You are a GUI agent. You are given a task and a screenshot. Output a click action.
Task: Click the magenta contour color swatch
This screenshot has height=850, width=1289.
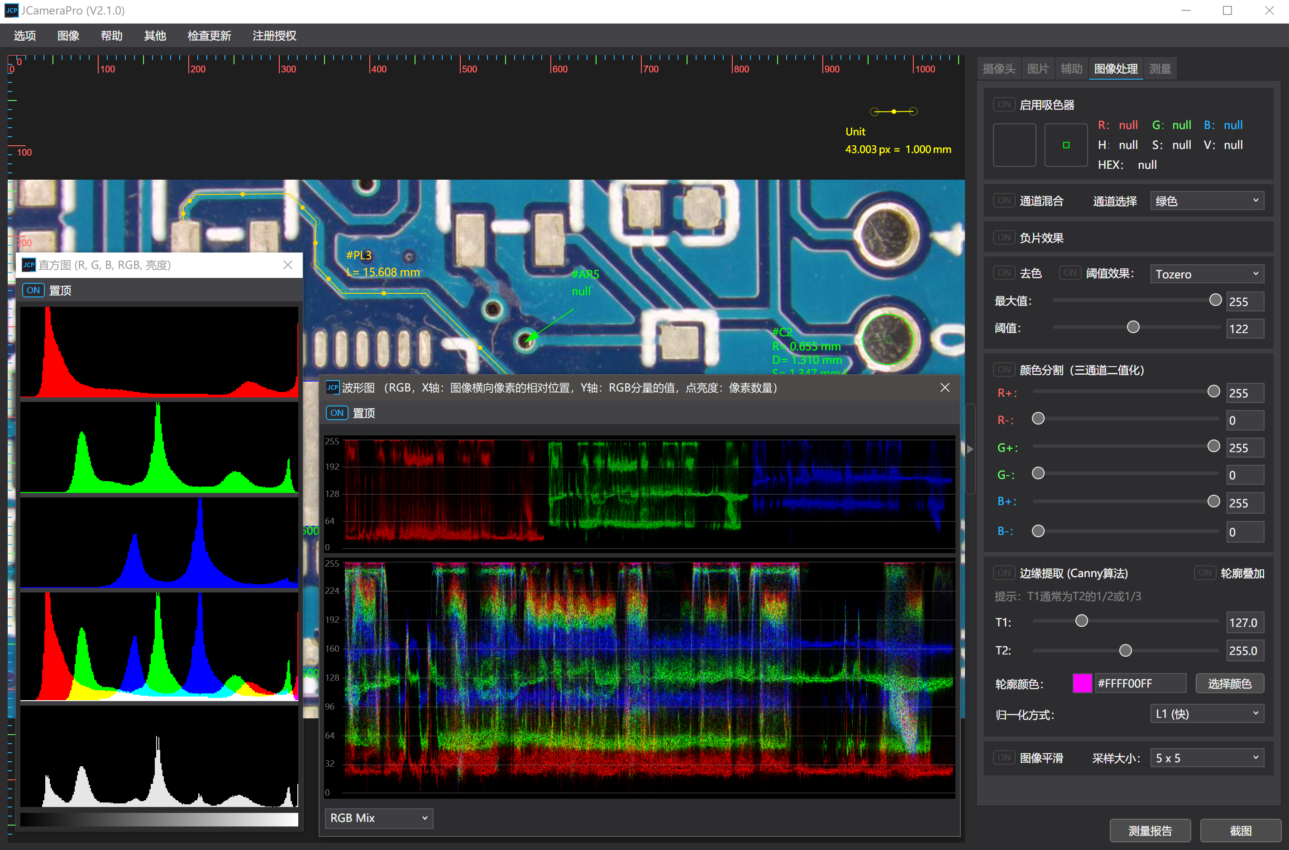coord(1081,683)
